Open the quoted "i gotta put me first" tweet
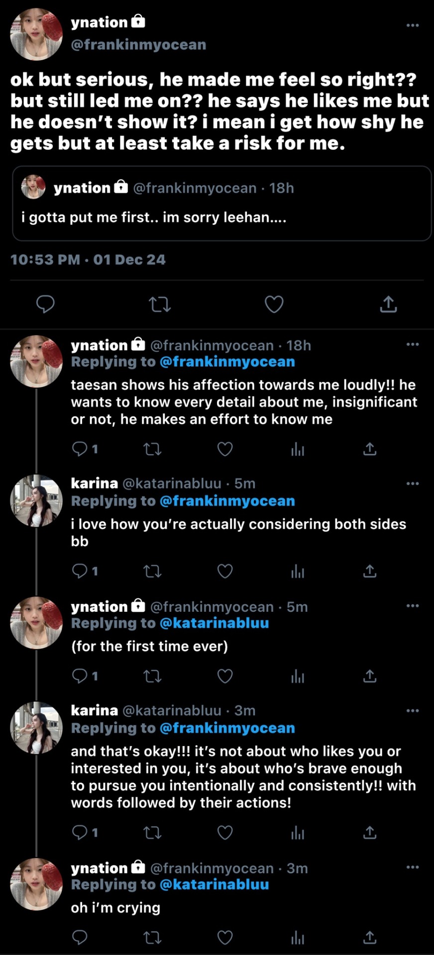 221,203
